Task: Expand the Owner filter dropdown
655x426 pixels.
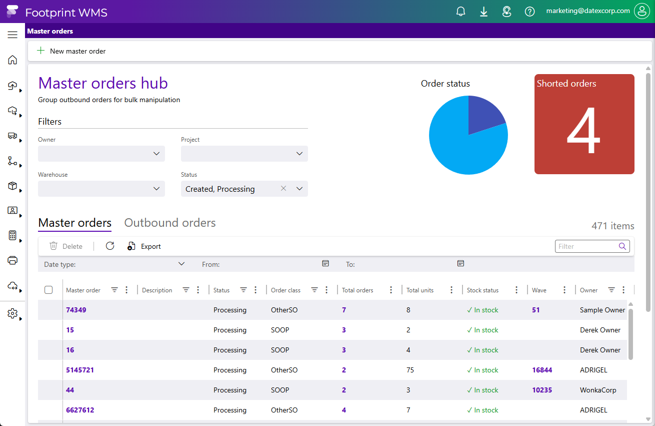Action: pyautogui.click(x=156, y=154)
